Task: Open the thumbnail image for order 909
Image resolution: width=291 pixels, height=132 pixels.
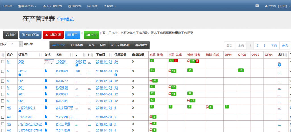Action: pos(48,62)
